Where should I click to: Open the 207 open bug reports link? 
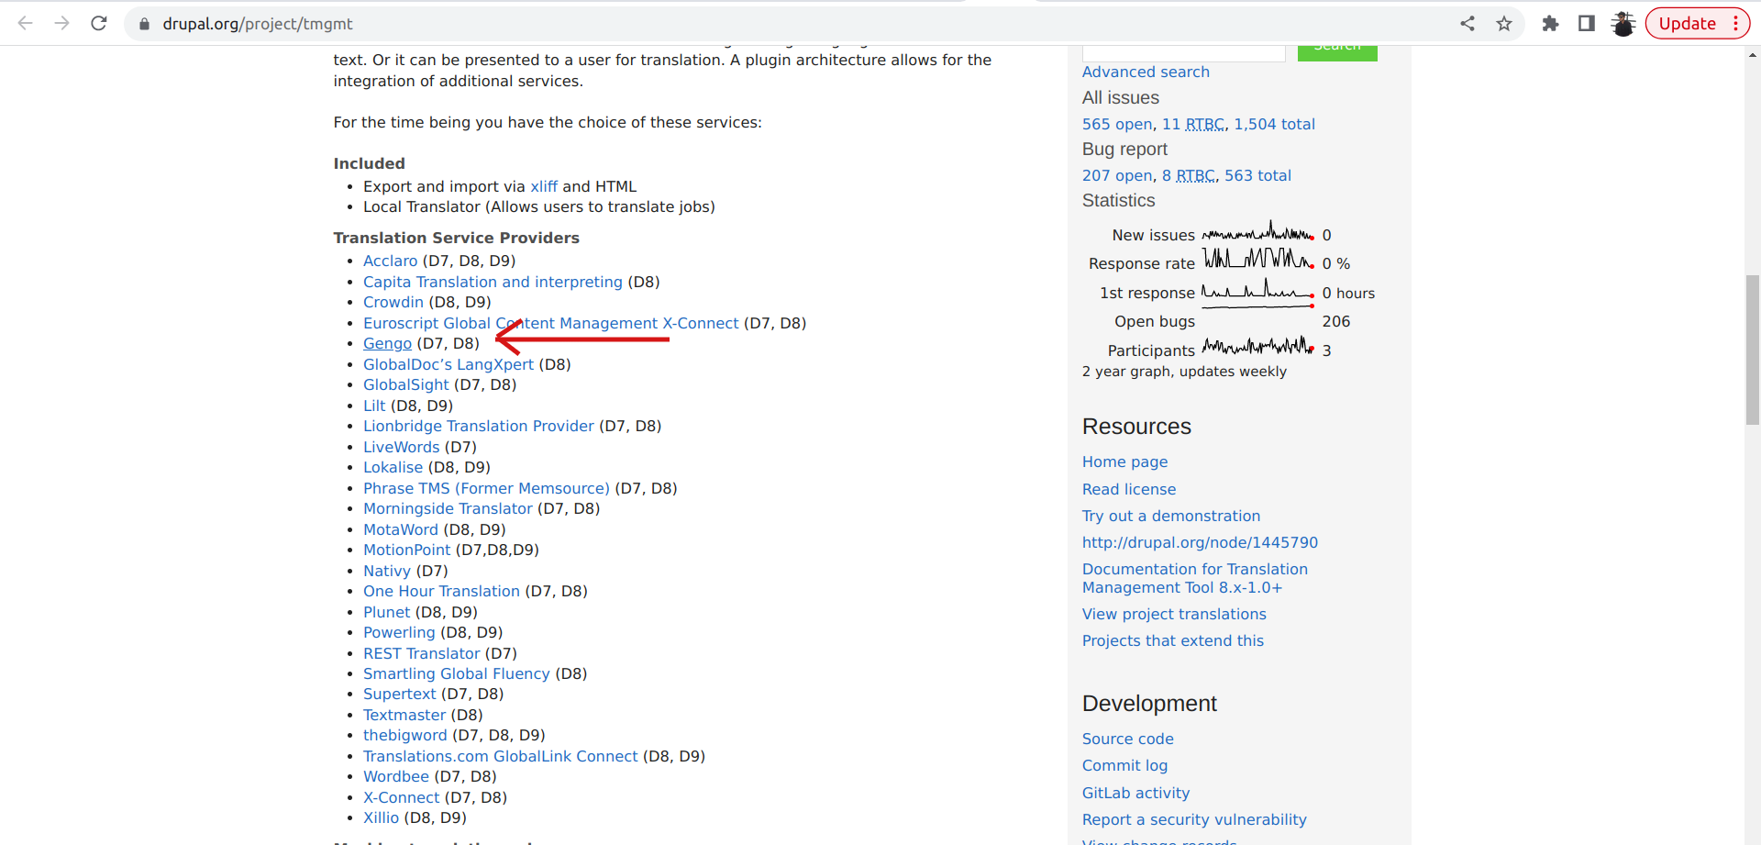tap(1117, 175)
